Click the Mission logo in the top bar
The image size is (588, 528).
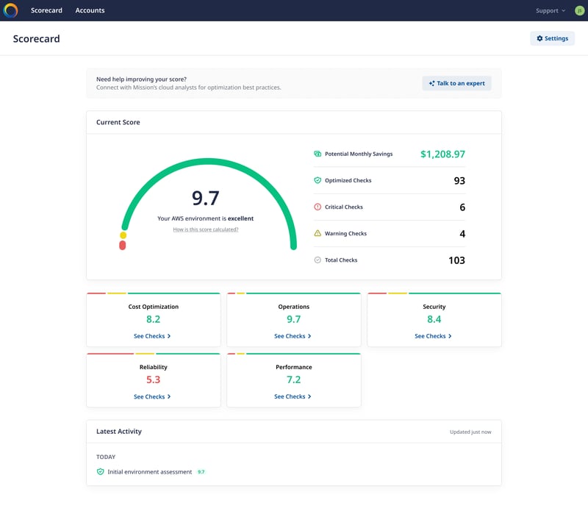(x=11, y=10)
